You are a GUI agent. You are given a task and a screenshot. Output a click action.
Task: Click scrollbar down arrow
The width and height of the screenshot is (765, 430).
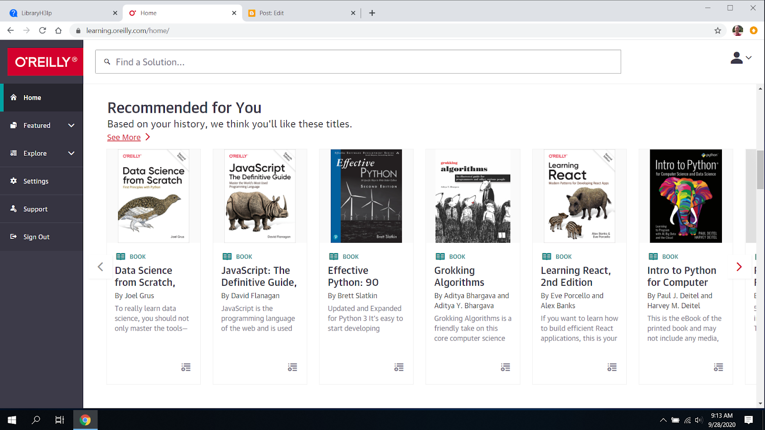(x=760, y=404)
